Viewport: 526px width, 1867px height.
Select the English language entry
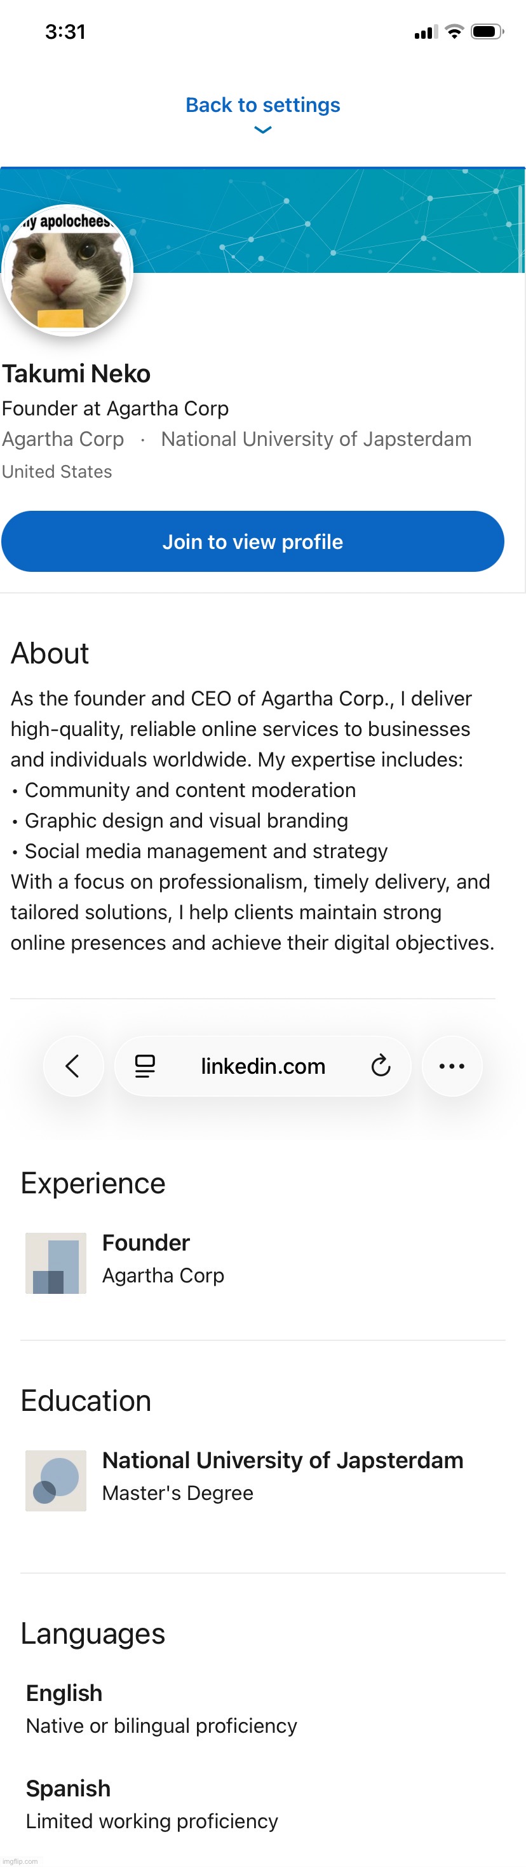coord(64,1693)
